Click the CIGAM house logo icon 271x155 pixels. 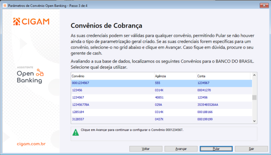click(x=17, y=22)
